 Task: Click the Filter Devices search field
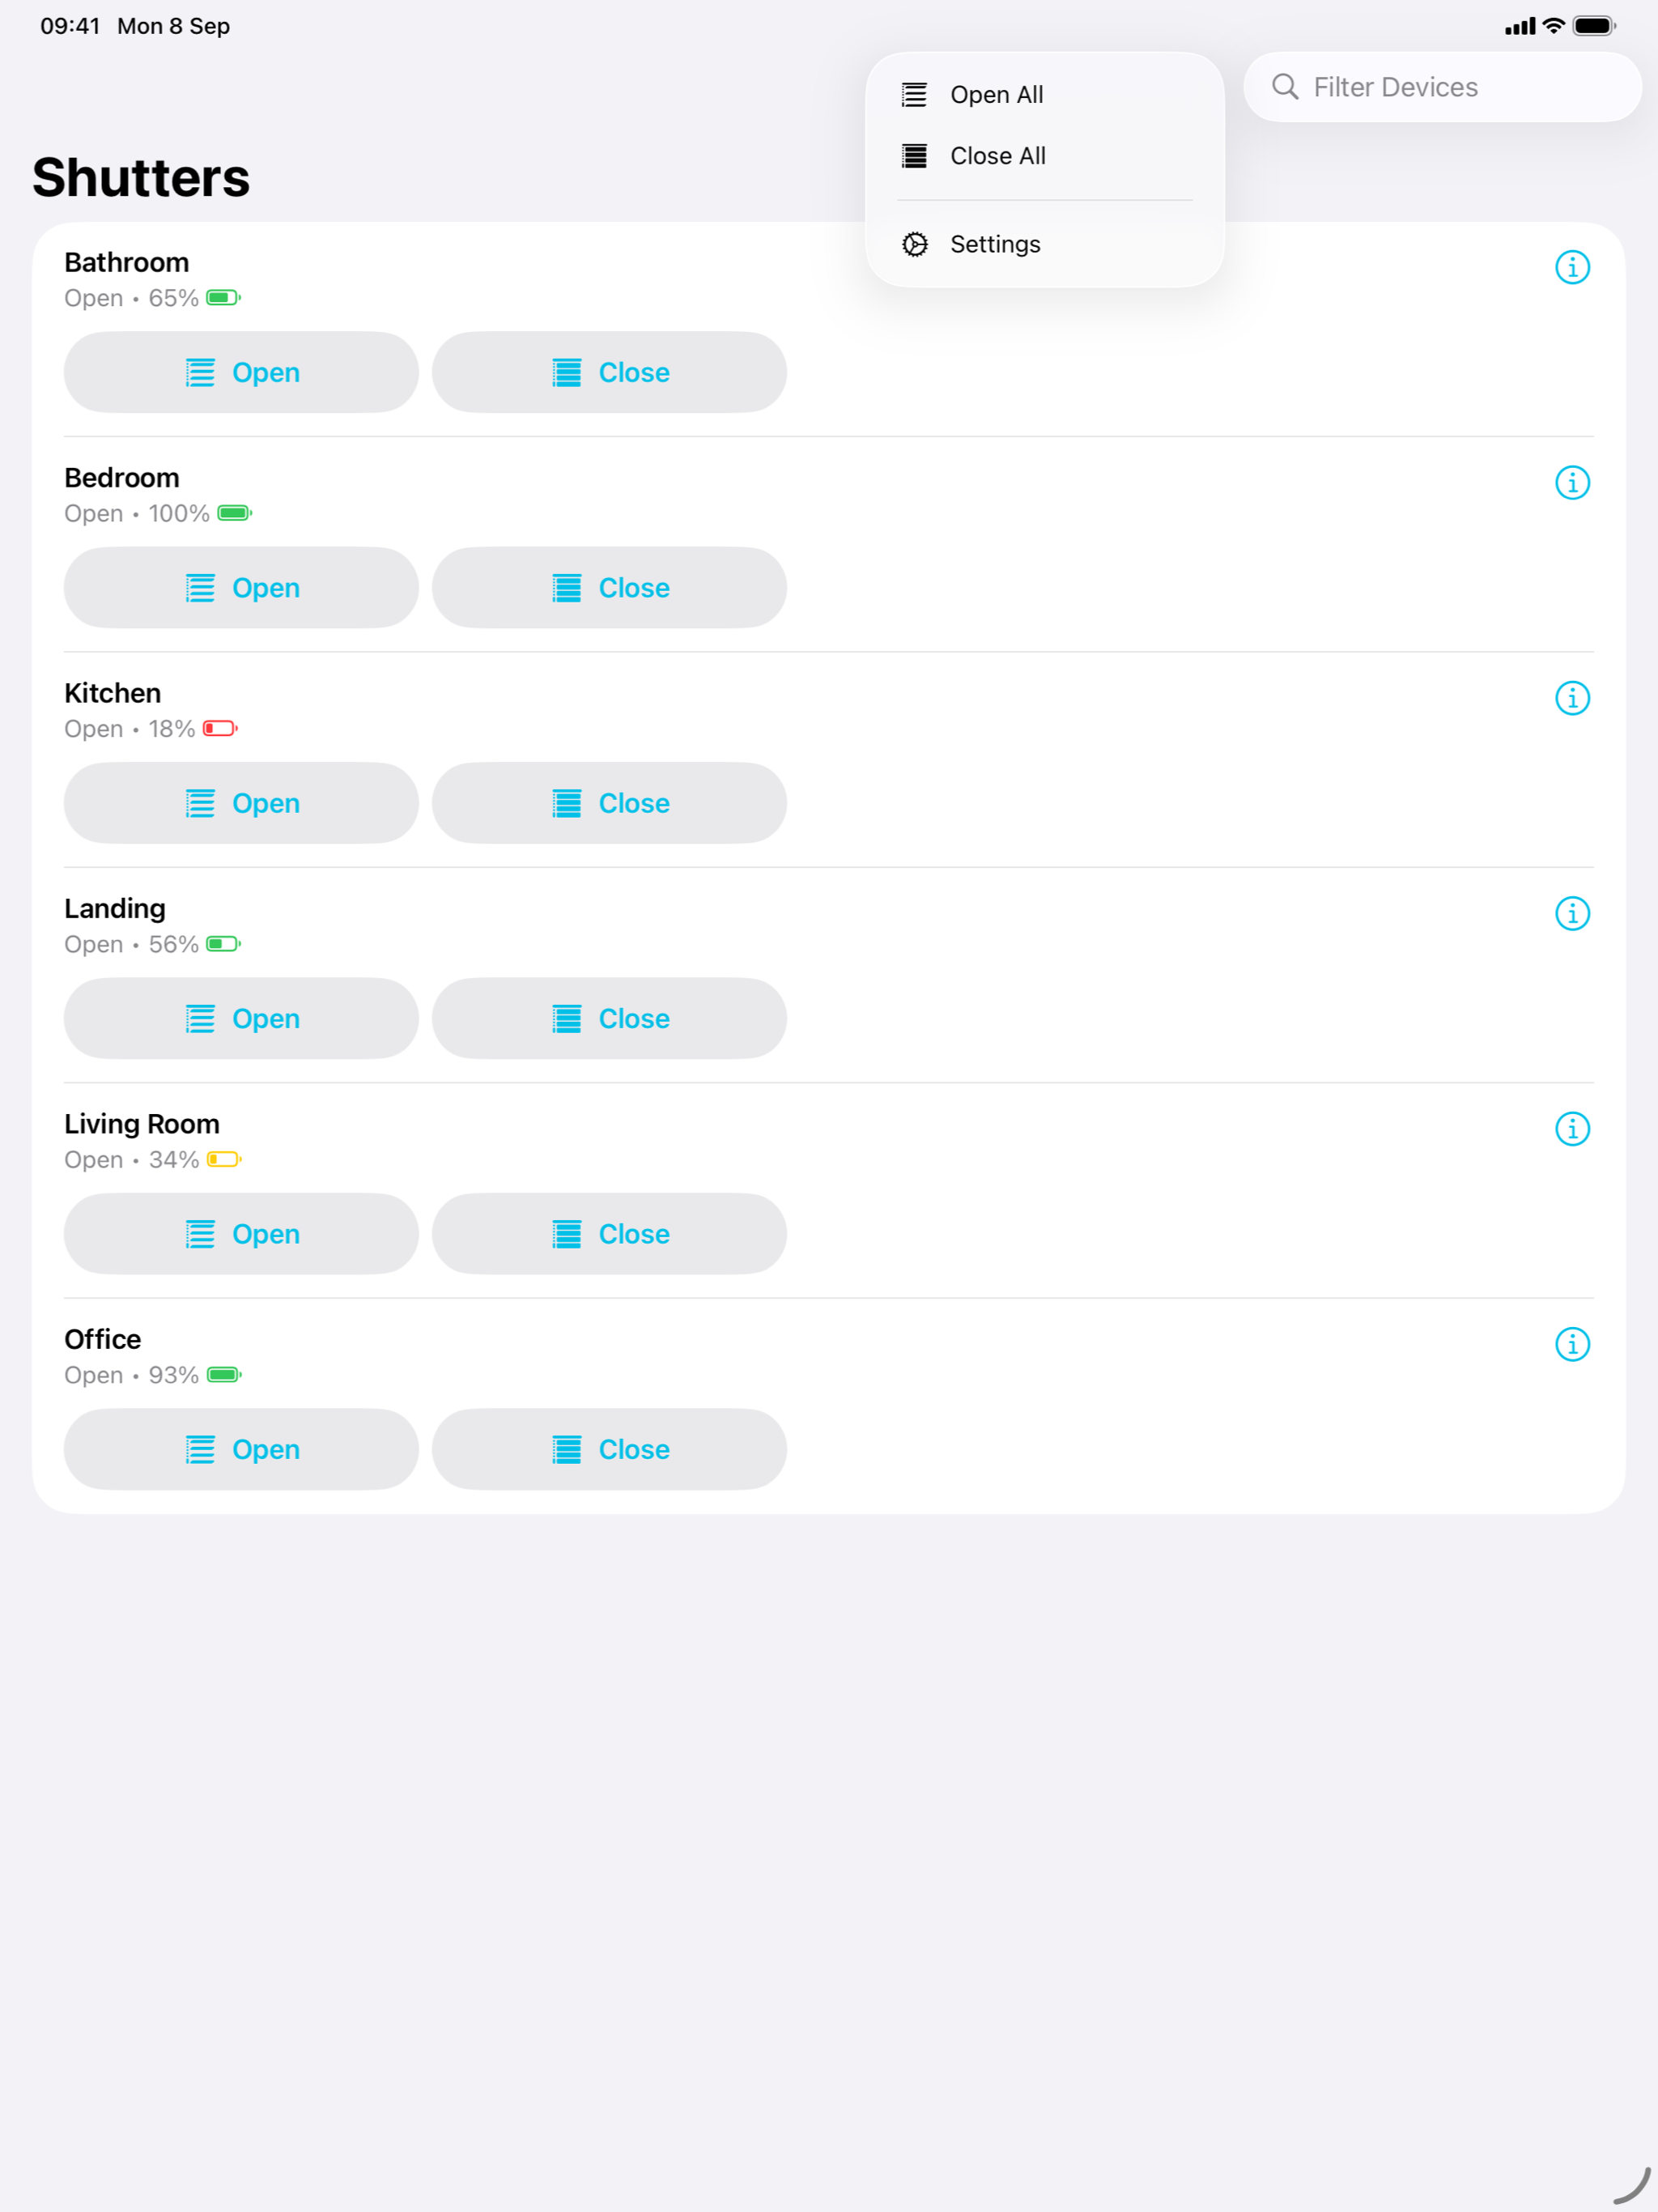point(1442,87)
